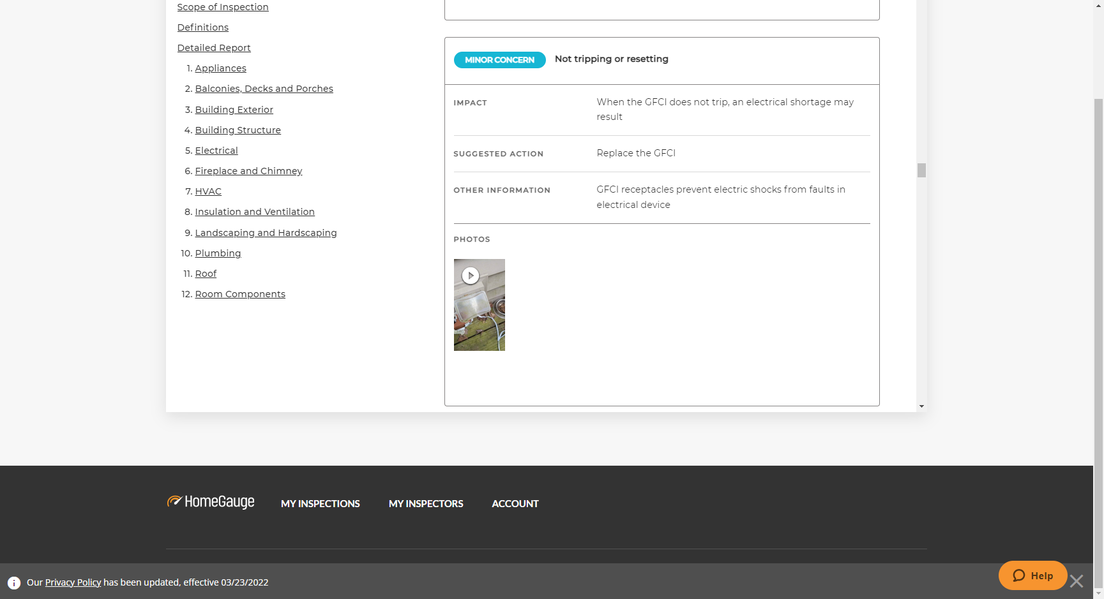Click the report scrollbar down arrow

click(921, 406)
